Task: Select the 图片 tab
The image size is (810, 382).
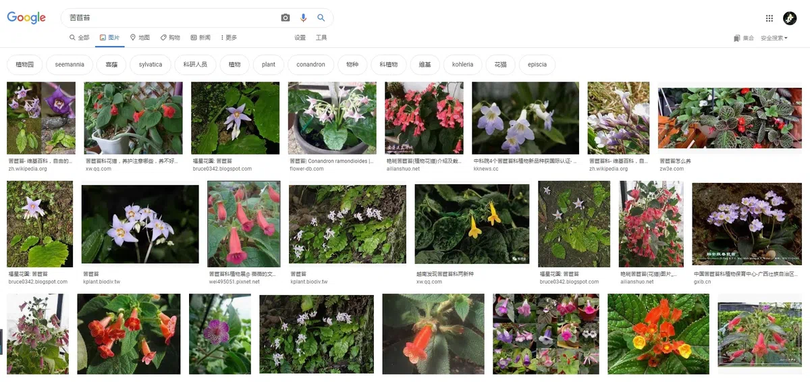Action: pos(109,38)
